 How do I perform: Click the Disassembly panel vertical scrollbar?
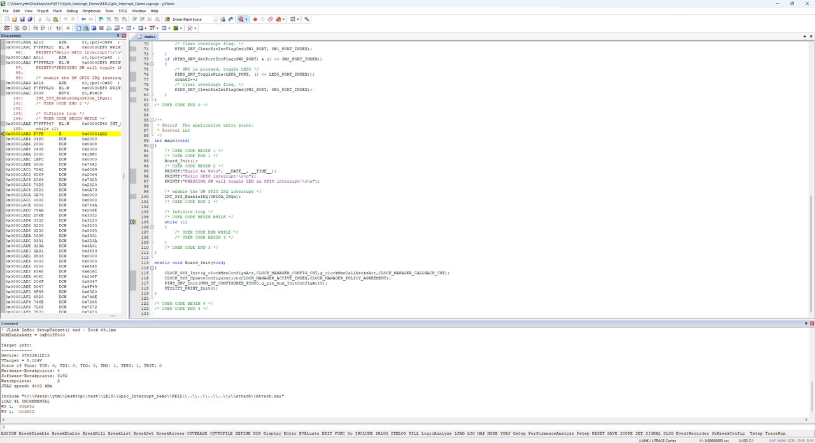point(124,177)
